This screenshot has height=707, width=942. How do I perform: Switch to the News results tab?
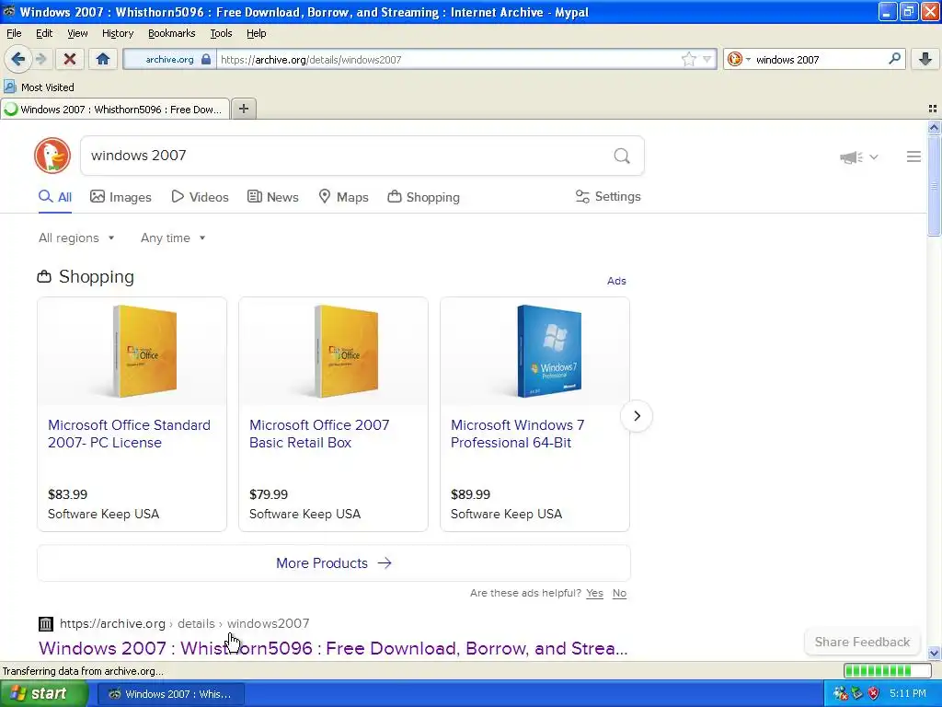pyautogui.click(x=273, y=197)
